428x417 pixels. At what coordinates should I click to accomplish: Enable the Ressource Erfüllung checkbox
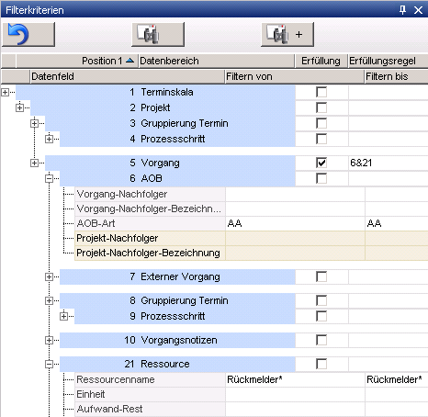pos(321,364)
